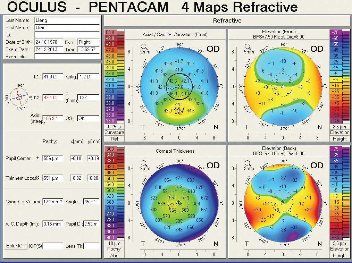Click the Corneal Thickness map title
This screenshot has width=352, height=263.
tap(175, 151)
